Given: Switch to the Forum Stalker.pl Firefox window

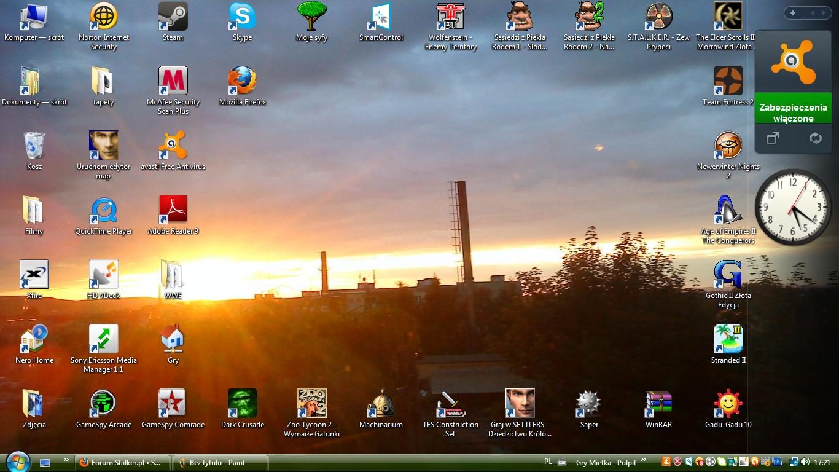Looking at the screenshot, I should pos(119,463).
